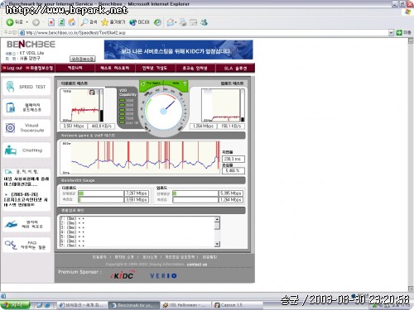This screenshot has height=310, width=414.
Task: Click the Print toolbar icon
Action: point(183,22)
